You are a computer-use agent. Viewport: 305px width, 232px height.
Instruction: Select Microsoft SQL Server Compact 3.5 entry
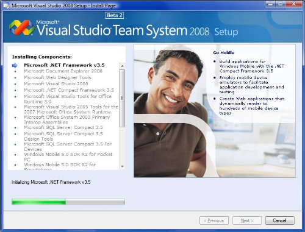(63, 127)
